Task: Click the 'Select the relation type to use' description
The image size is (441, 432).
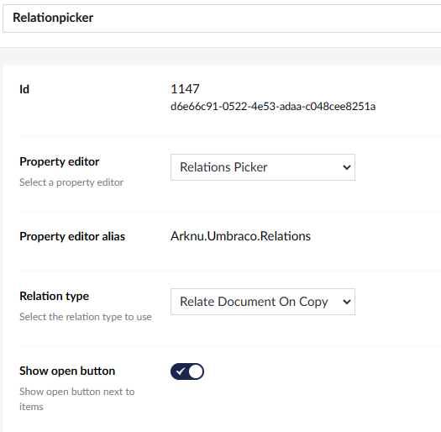Action: pos(86,317)
